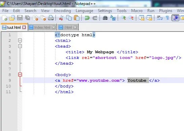Switch to the i.html tab
Screen dimensions: 184x131
[x=68, y=27]
